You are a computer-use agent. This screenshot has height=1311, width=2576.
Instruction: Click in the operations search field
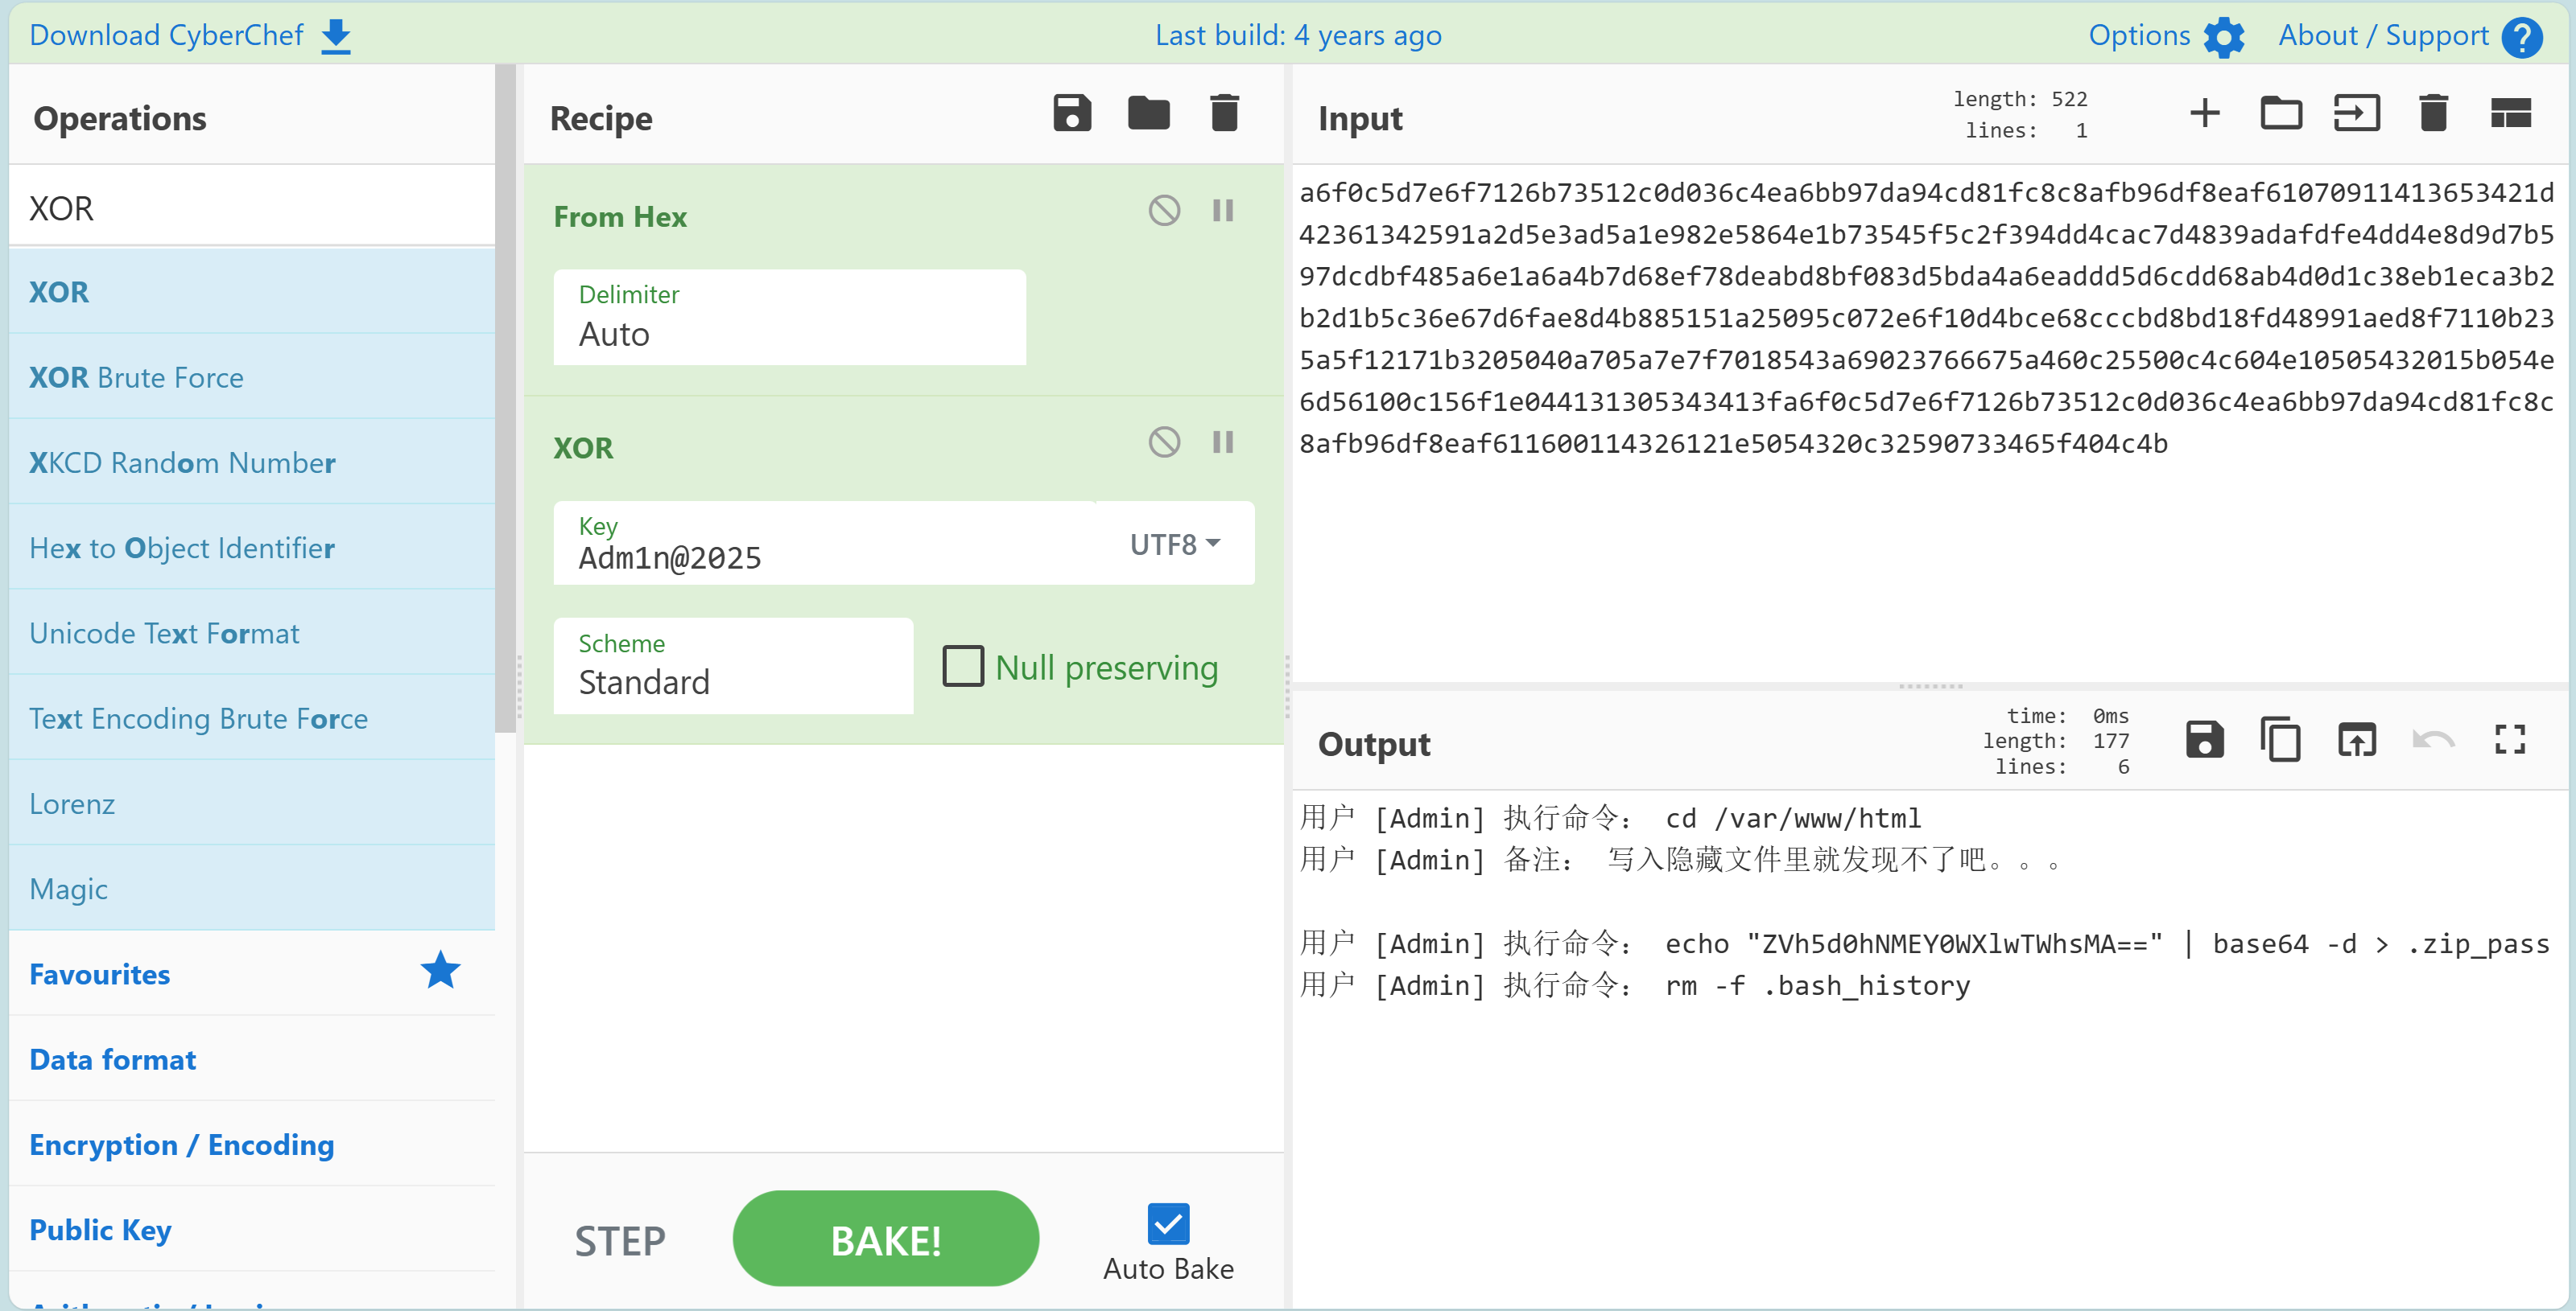click(252, 208)
